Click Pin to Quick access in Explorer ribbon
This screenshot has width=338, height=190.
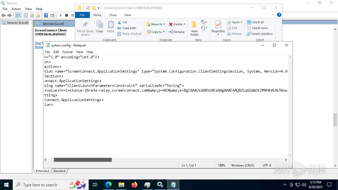click(x=85, y=28)
